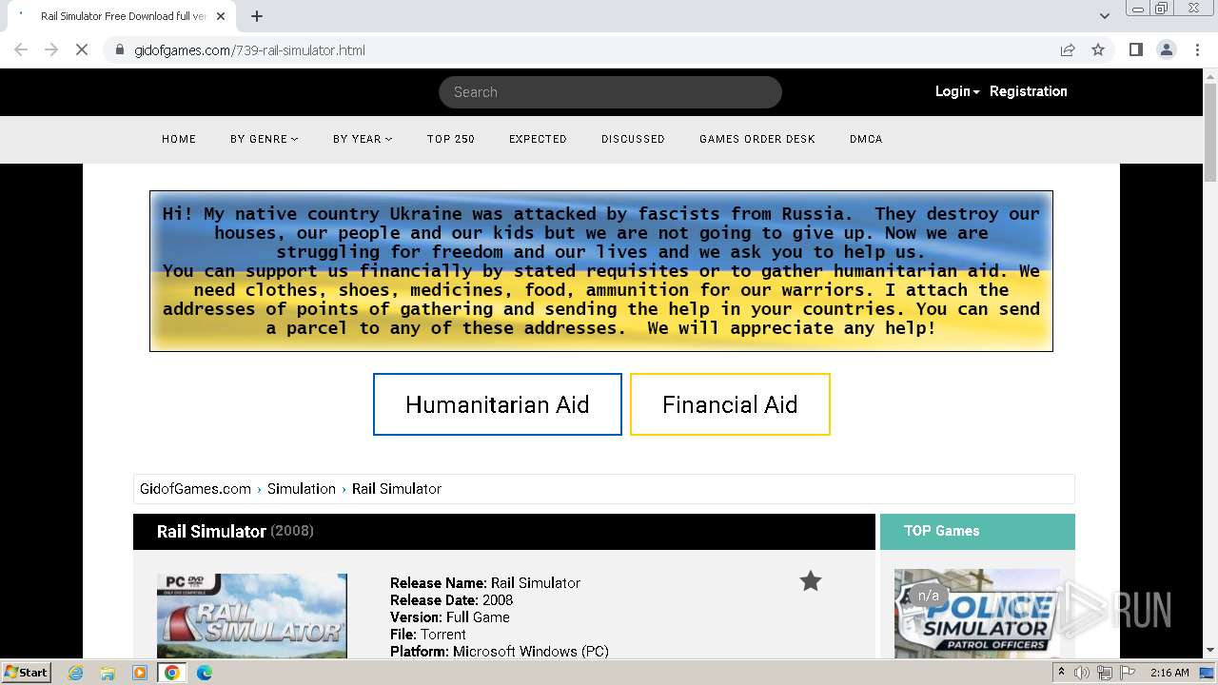This screenshot has height=685, width=1218.
Task: Click the tab search chevron
Action: [x=1104, y=16]
